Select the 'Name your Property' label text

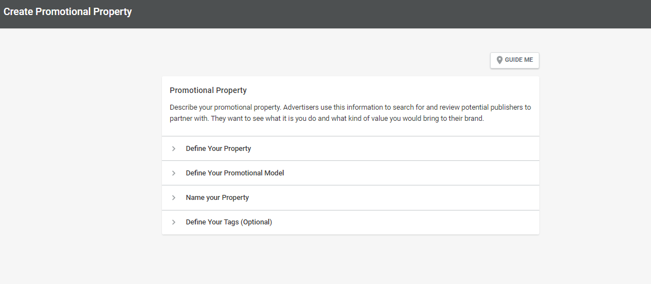217,198
